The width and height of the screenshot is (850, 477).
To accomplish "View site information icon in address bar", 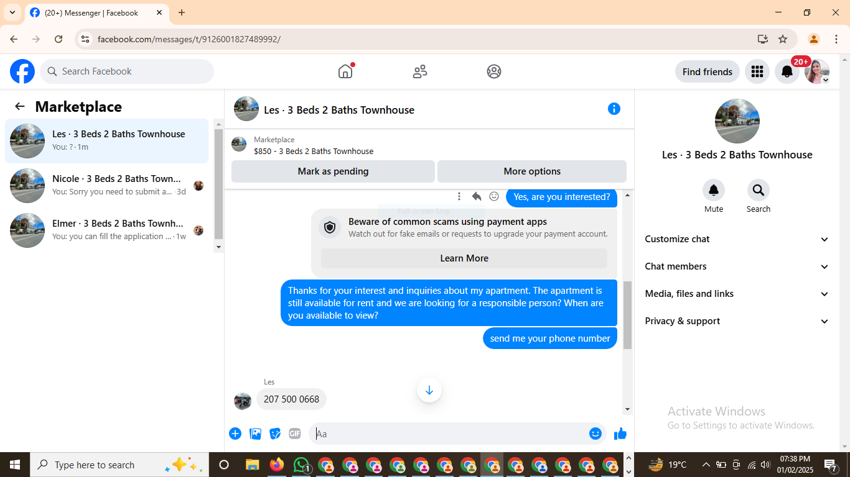I will tap(85, 39).
